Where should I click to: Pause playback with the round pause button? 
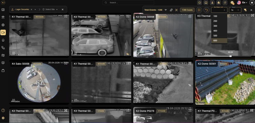pyautogui.click(x=199, y=10)
